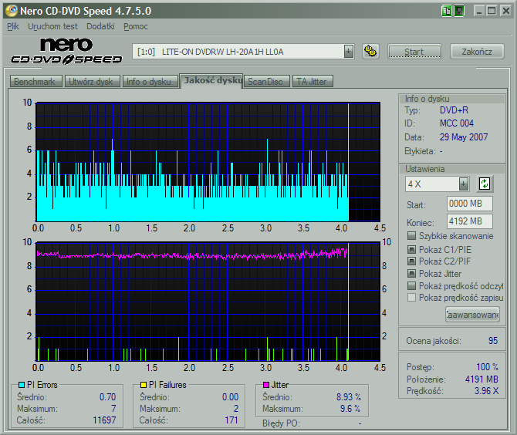Screen dimensions: 517x435
Task: Click the disc ID value MCC 004
Action: [457, 123]
